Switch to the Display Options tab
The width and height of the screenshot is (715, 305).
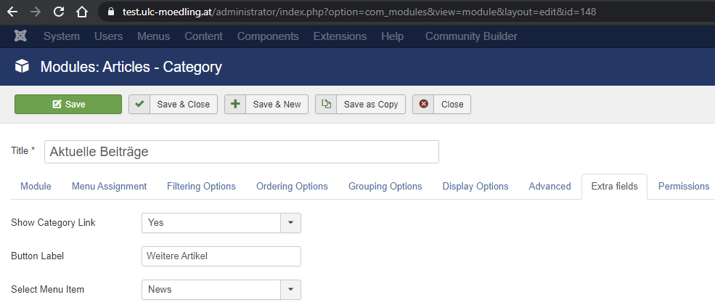475,187
